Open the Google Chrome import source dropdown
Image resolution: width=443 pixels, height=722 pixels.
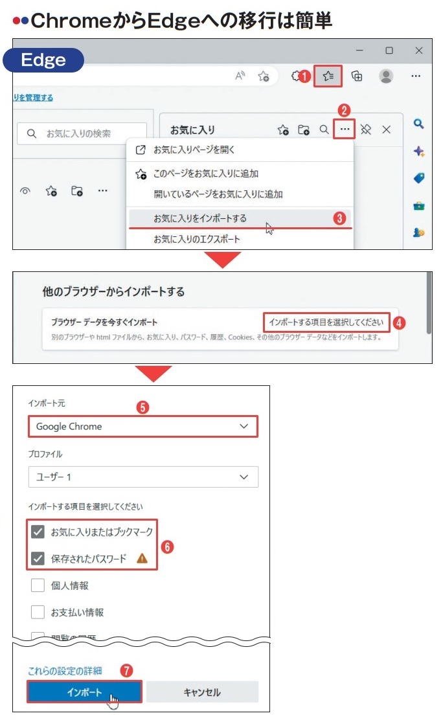click(143, 426)
